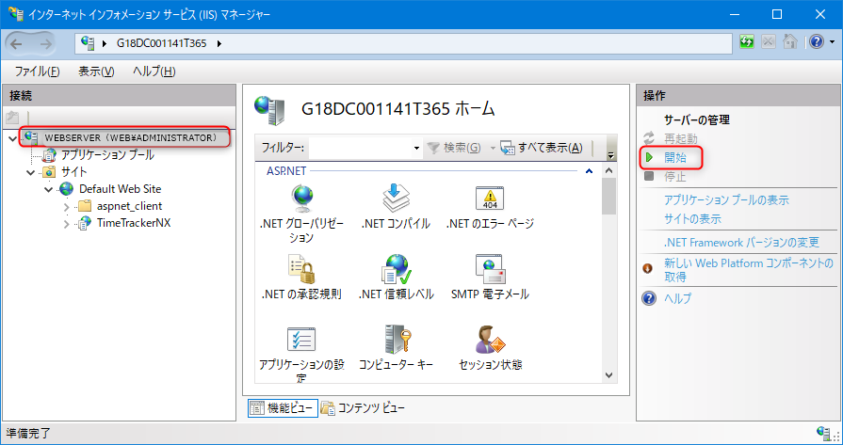This screenshot has width=843, height=445.
Task: Click the arrow after G18DC001141T365 breadcrumb
Action: [219, 43]
